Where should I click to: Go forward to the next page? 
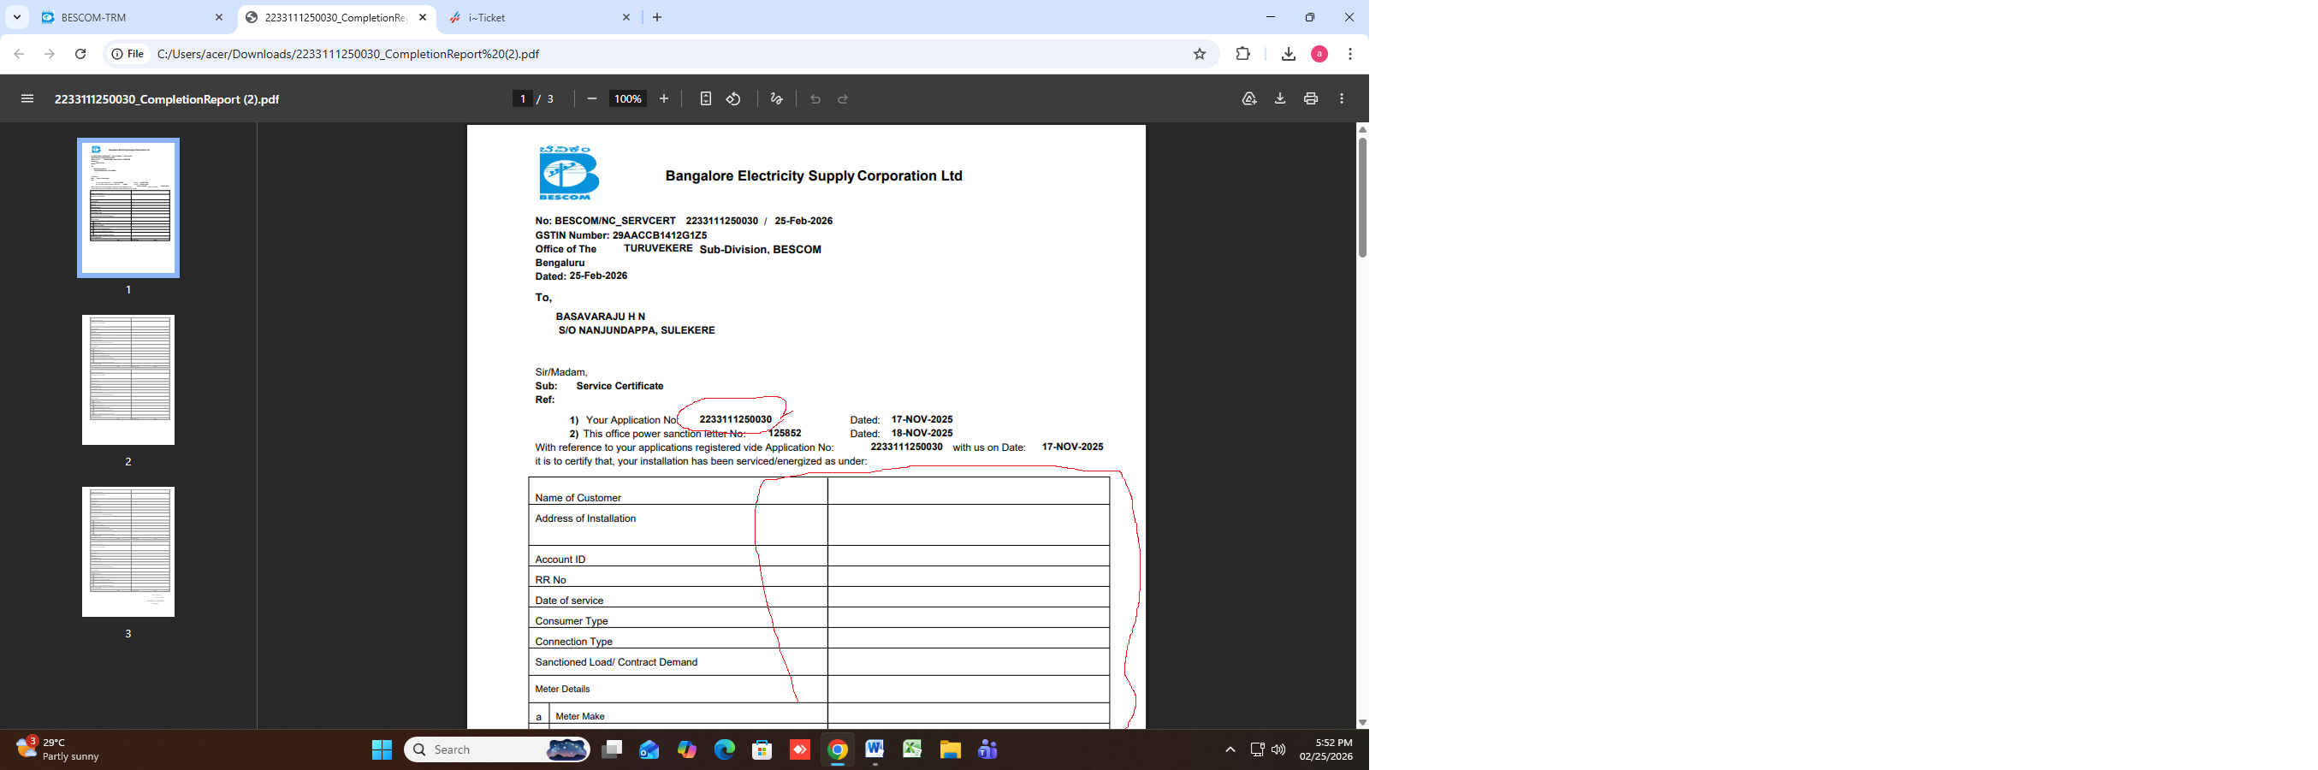coord(50,54)
